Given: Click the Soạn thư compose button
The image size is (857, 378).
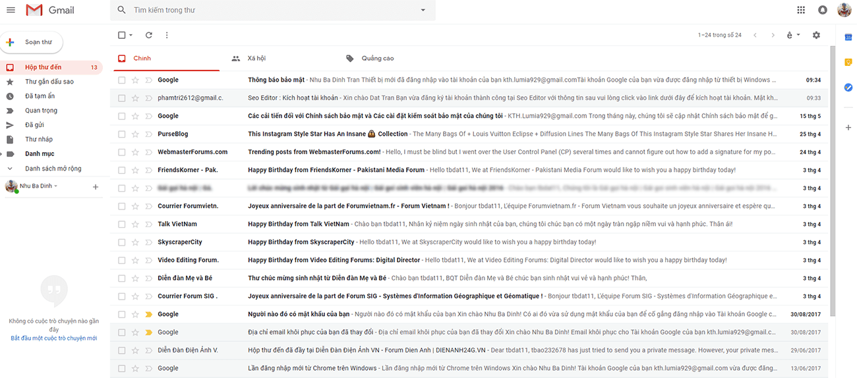Looking at the screenshot, I should coord(32,42).
